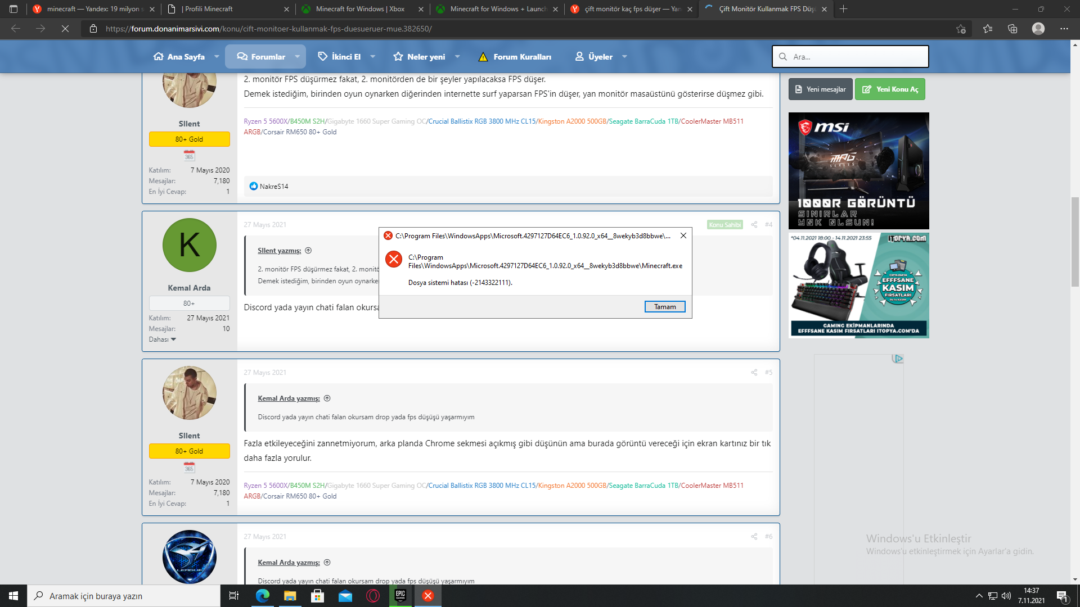Expand Neler yeni dropdown arrow
The width and height of the screenshot is (1080, 607).
pos(457,57)
